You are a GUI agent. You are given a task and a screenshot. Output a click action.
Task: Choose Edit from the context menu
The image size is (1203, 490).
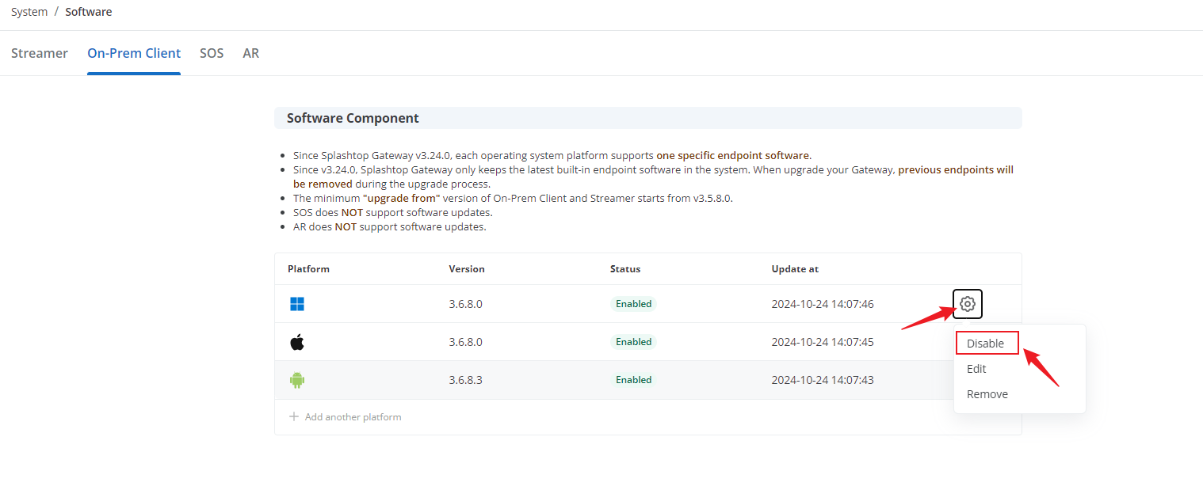click(x=976, y=369)
